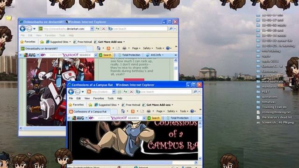299x168 pixels.
Task: Click Feeds icon in deviantART window
Action: [x=108, y=48]
